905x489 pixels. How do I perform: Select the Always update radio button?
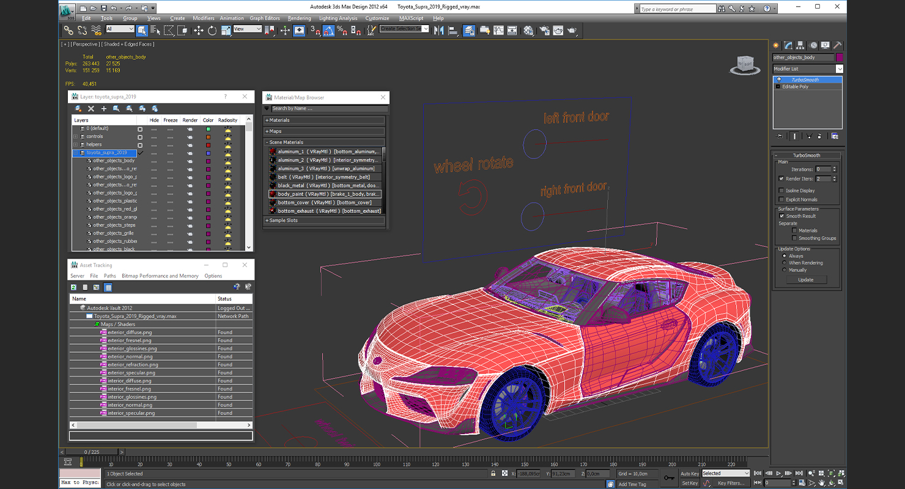tap(785, 256)
